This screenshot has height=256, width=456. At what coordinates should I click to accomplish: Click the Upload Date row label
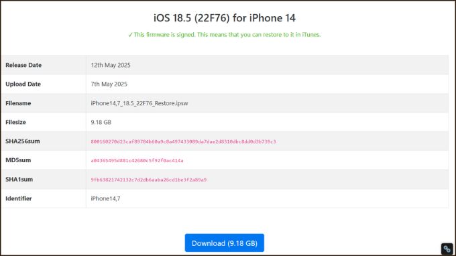pyautogui.click(x=23, y=84)
